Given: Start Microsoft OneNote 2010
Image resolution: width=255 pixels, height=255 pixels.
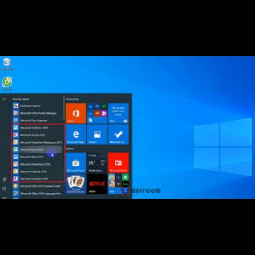Looking at the screenshot, I should click(37, 178).
